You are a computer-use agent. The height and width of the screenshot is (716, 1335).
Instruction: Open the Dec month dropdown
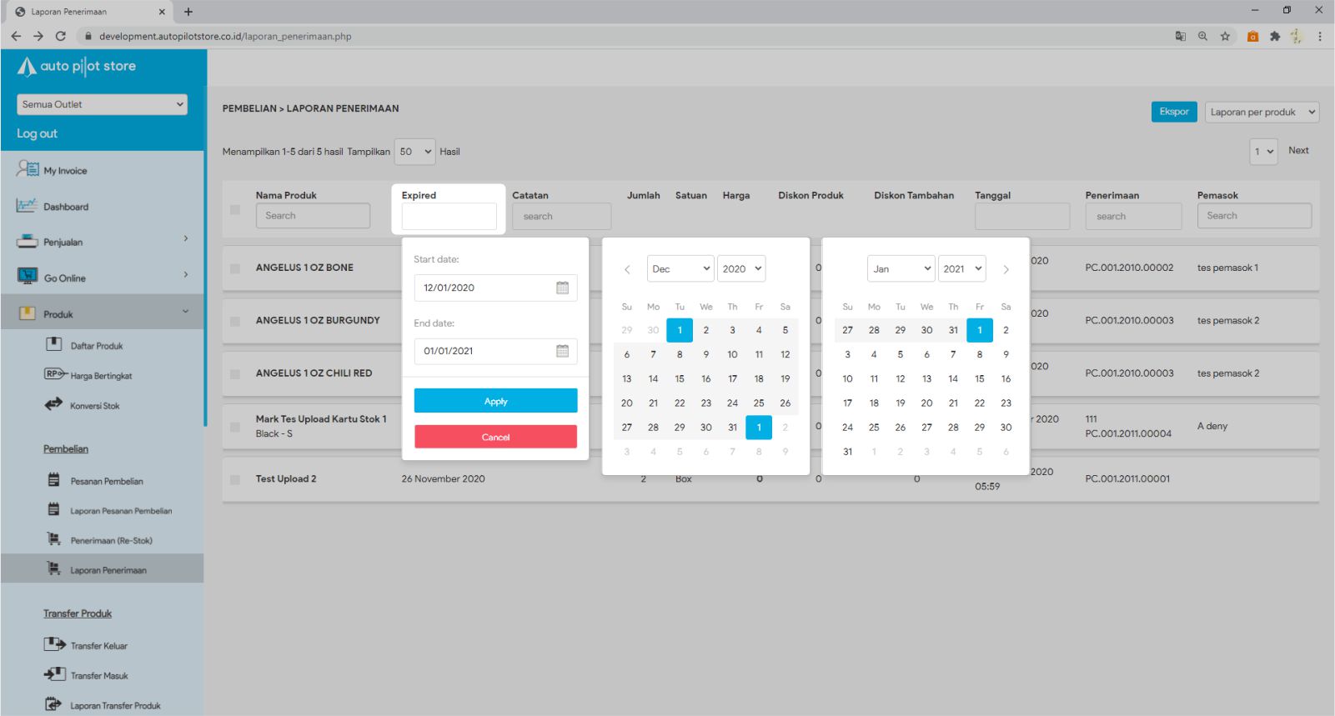[680, 268]
